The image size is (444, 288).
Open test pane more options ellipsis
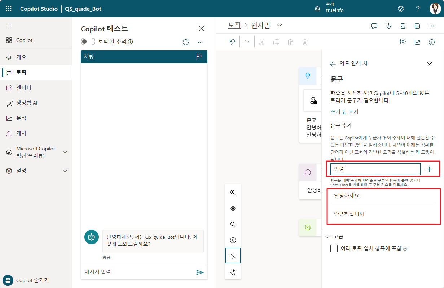[x=200, y=42]
